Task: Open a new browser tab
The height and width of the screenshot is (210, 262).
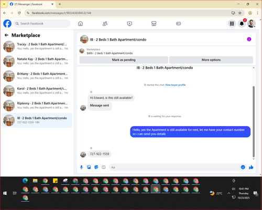Action: tap(60, 4)
